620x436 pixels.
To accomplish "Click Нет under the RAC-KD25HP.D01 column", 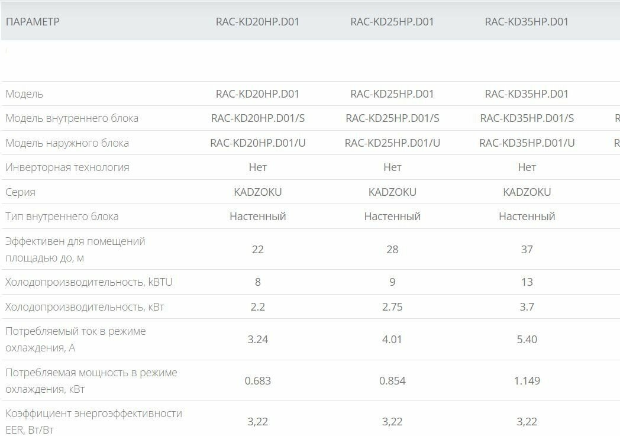I will [392, 167].
